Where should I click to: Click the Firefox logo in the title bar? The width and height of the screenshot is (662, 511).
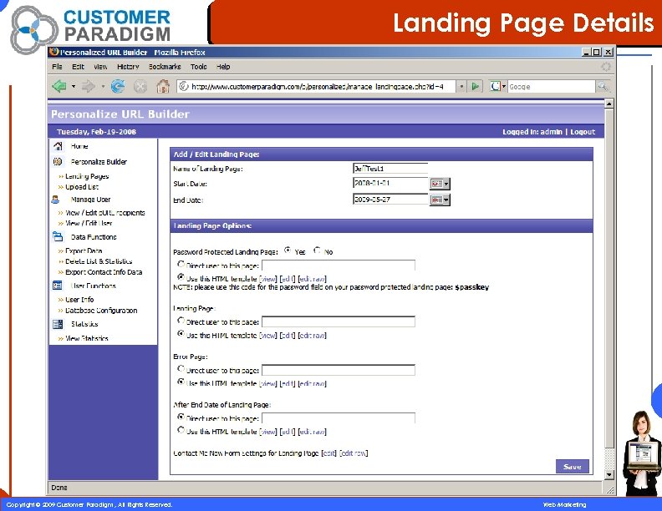53,52
